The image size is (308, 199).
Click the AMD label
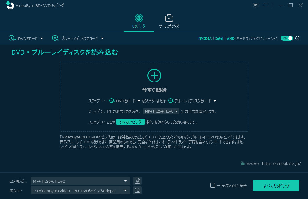(231, 38)
